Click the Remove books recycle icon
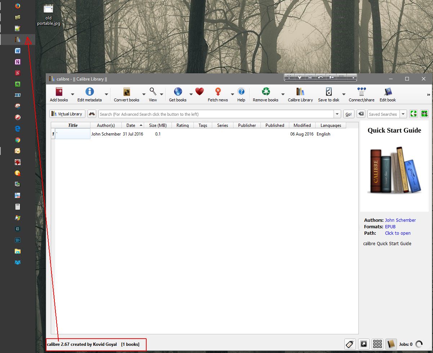 click(x=265, y=92)
